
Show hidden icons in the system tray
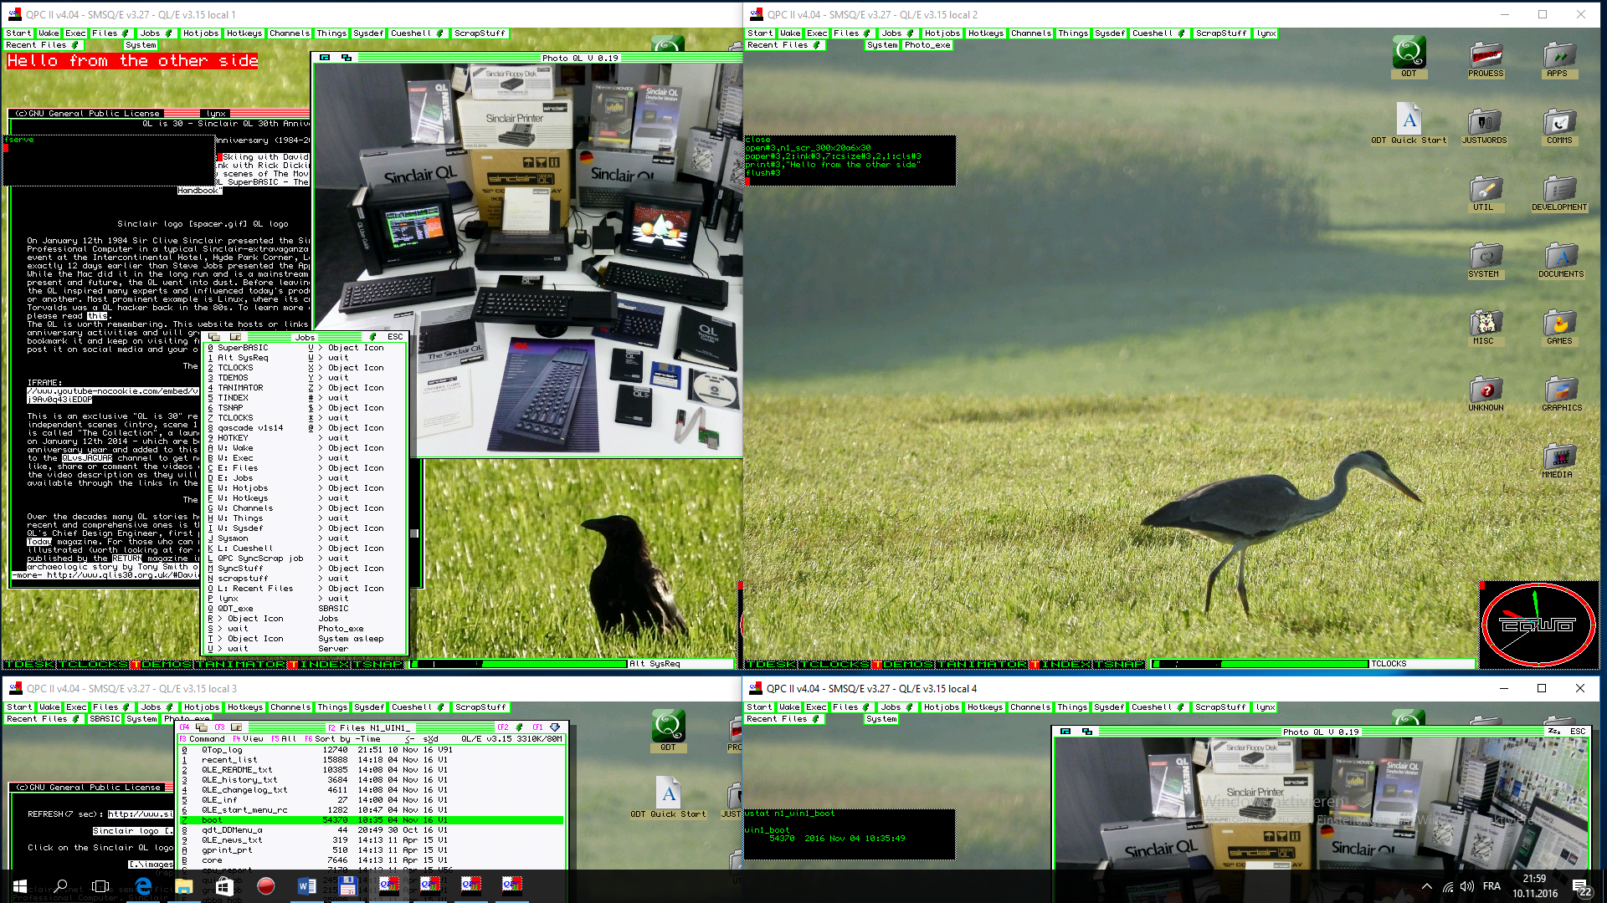click(x=1426, y=886)
